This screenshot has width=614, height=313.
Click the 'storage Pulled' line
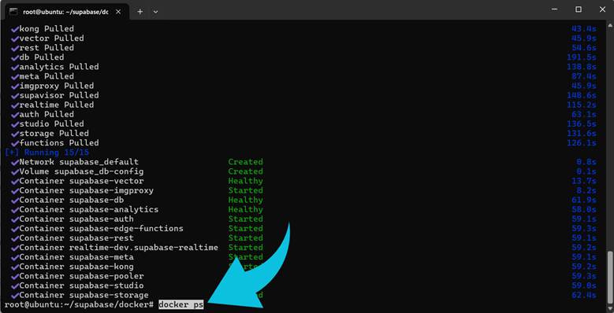pos(54,133)
